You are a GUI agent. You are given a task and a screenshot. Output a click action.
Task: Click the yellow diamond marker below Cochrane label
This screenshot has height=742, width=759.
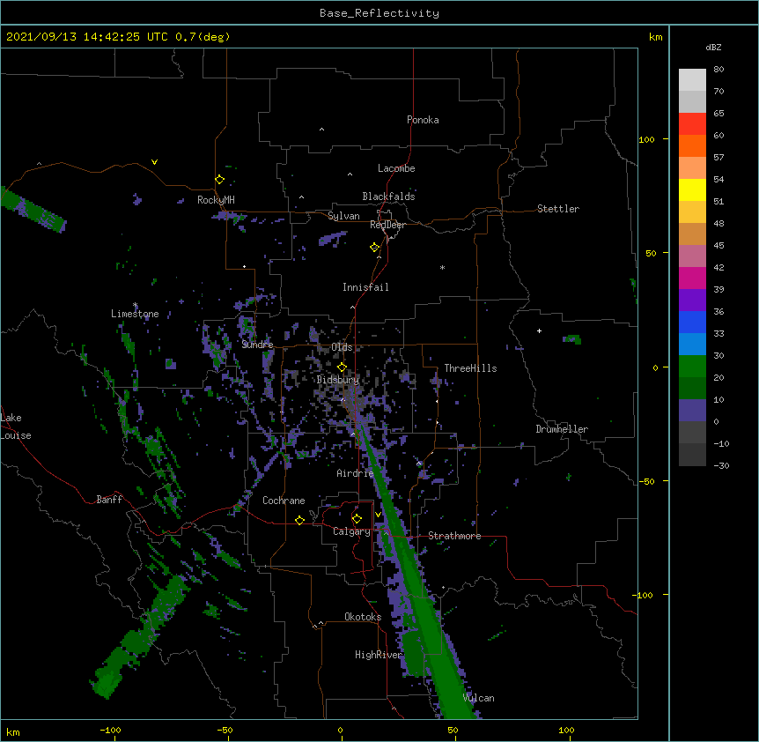pos(299,520)
